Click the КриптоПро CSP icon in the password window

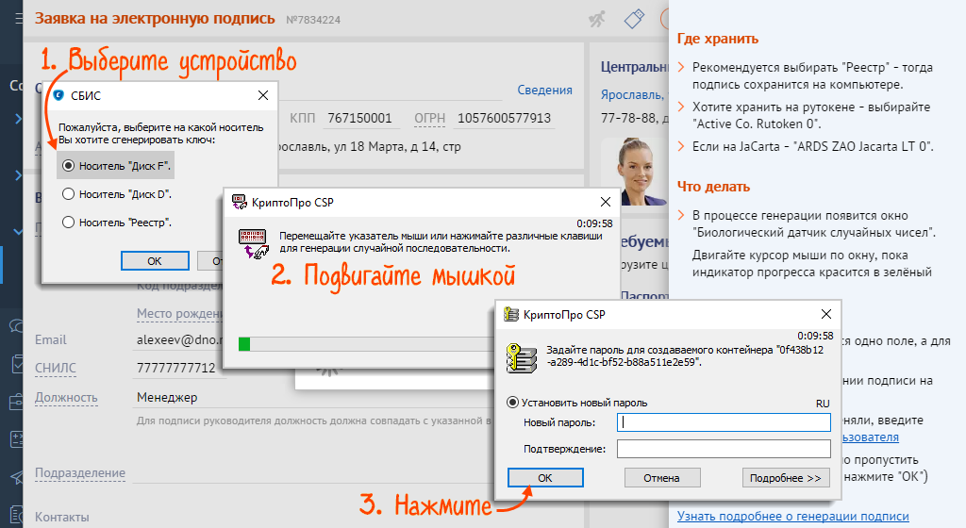click(511, 315)
